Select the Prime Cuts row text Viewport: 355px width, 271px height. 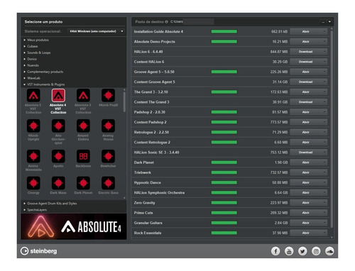(143, 213)
